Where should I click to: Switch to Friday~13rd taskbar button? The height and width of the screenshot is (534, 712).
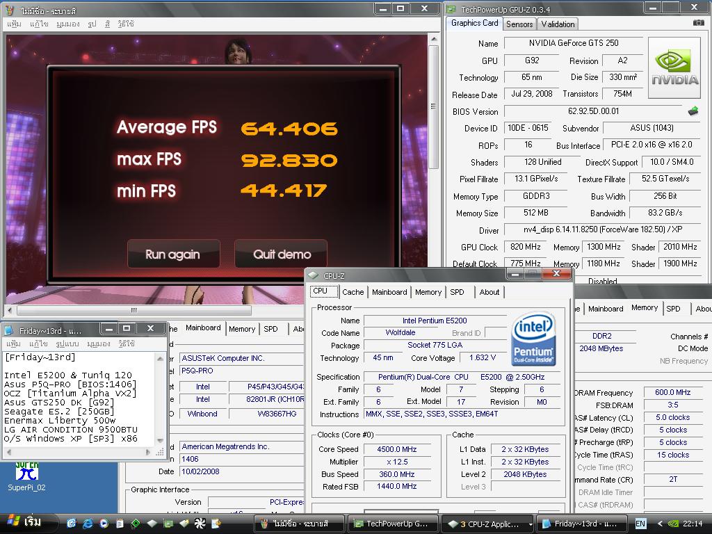[583, 524]
